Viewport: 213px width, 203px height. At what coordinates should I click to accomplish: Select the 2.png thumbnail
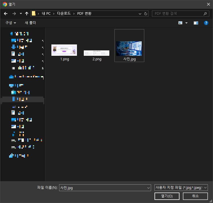pos(97,53)
